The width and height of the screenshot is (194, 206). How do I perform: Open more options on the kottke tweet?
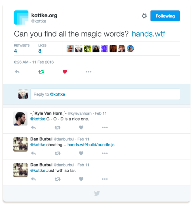point(89,72)
